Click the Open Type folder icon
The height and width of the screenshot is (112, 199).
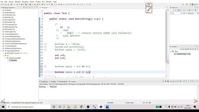tap(42, 4)
